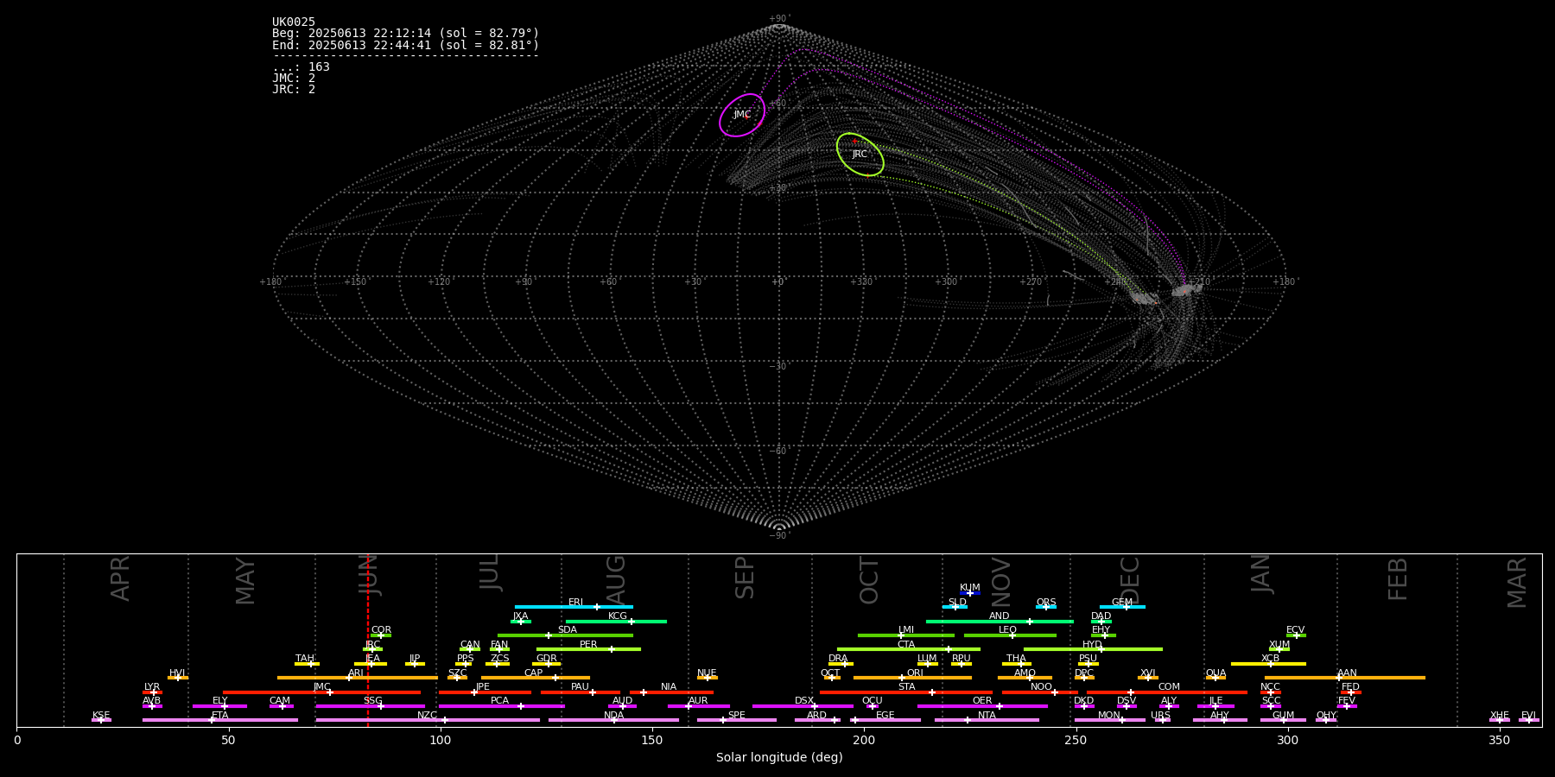
Task: Click the DRA shower label in the timeline
Action: 838,659
